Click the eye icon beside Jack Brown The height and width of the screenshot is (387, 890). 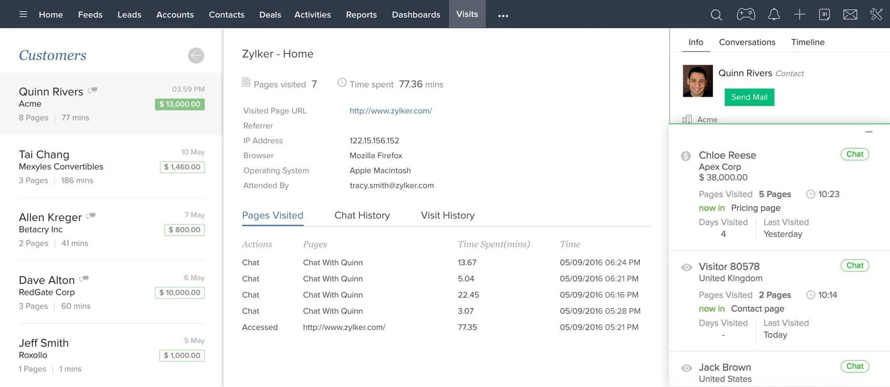coord(686,368)
